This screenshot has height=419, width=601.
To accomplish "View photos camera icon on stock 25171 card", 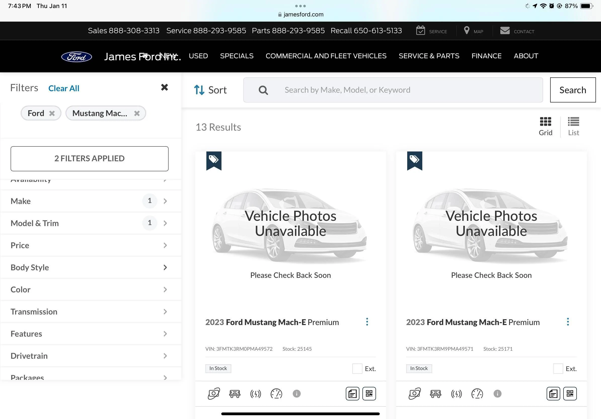I will [x=415, y=394].
